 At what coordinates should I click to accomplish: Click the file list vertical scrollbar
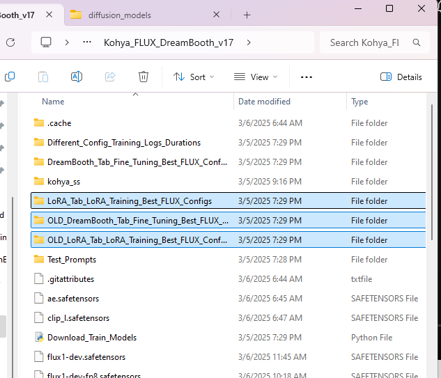click(432, 172)
